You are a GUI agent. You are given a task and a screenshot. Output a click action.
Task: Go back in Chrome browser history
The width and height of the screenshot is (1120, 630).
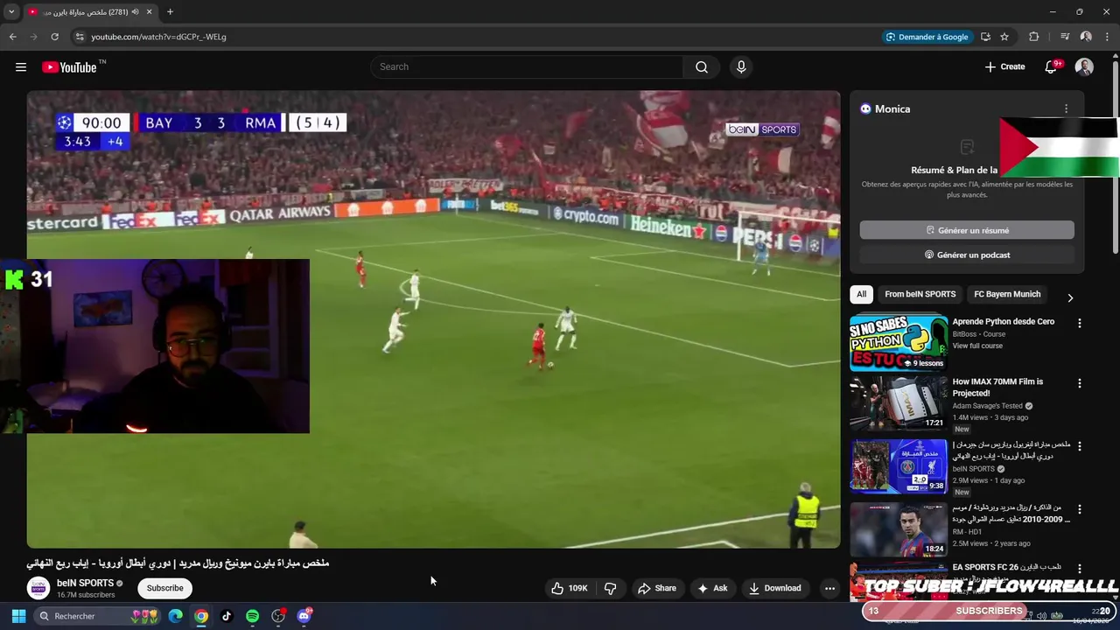(12, 37)
